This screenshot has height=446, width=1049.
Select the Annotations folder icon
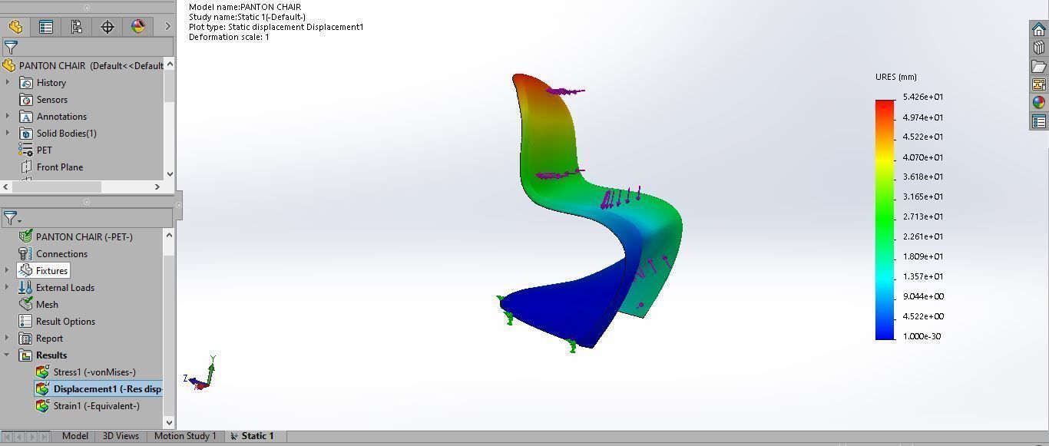pyautogui.click(x=26, y=117)
